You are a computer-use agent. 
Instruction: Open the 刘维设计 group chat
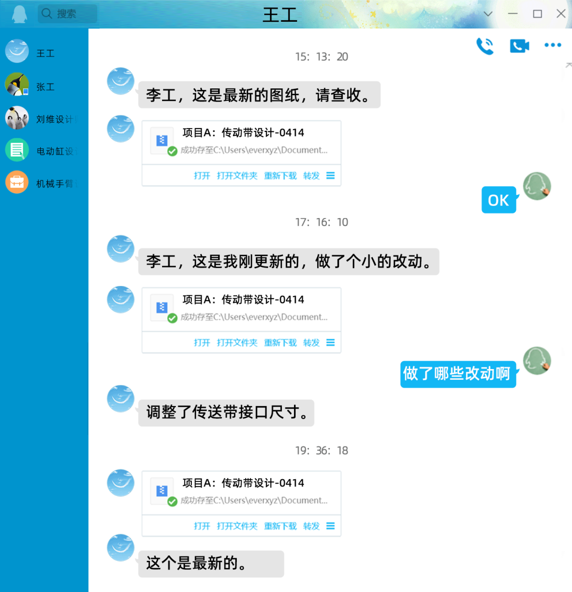click(x=44, y=119)
